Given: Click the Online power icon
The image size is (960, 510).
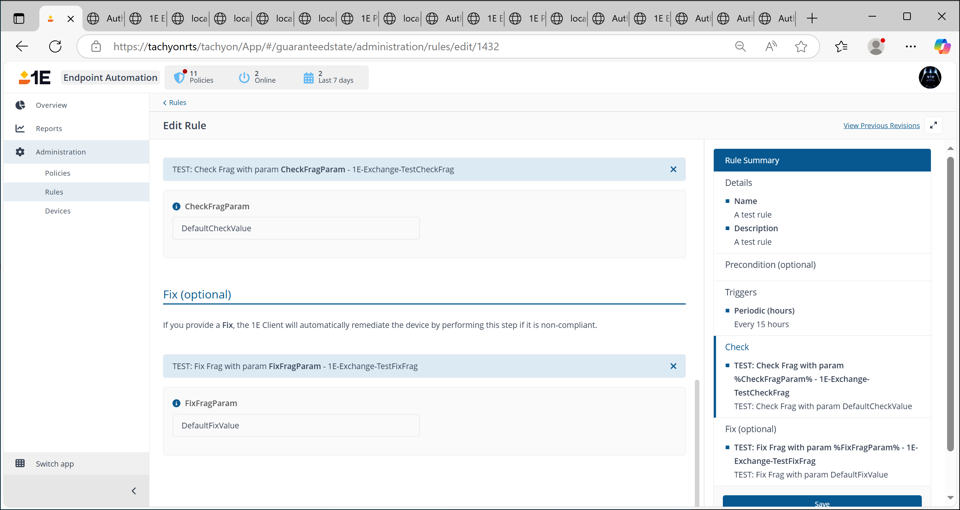Looking at the screenshot, I should [244, 77].
